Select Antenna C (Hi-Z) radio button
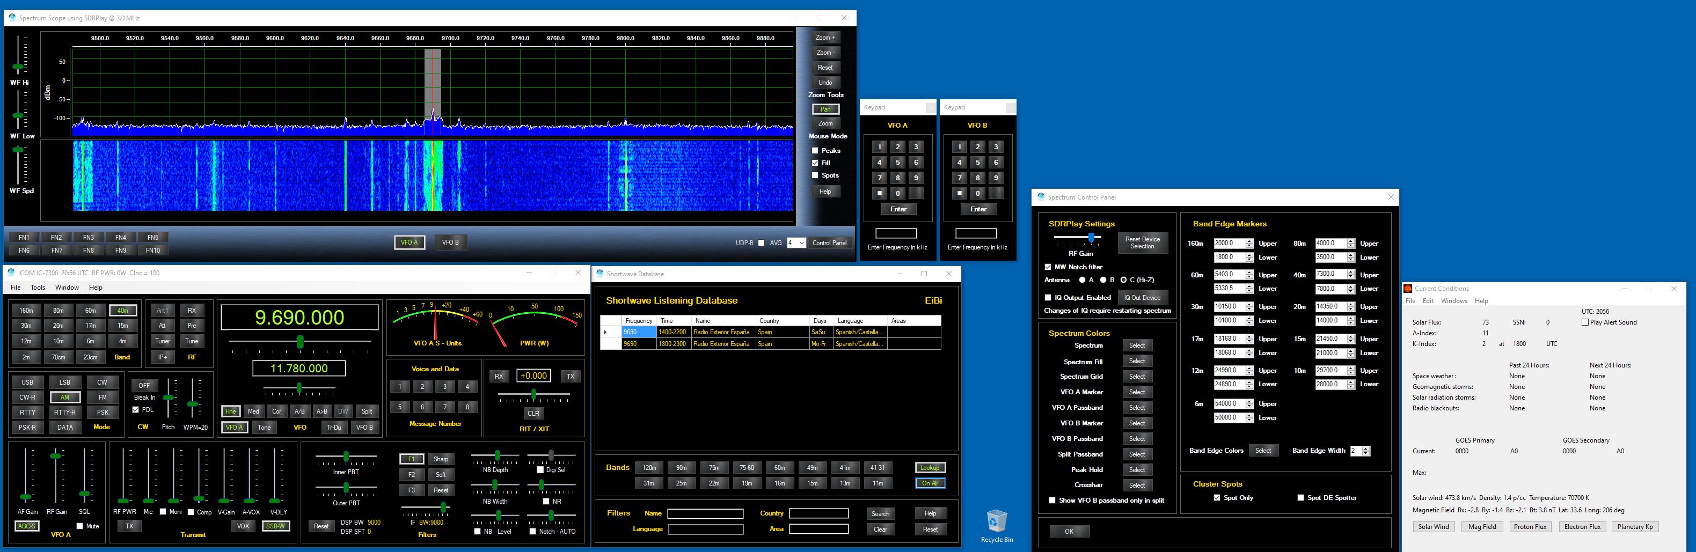 (x=1123, y=280)
